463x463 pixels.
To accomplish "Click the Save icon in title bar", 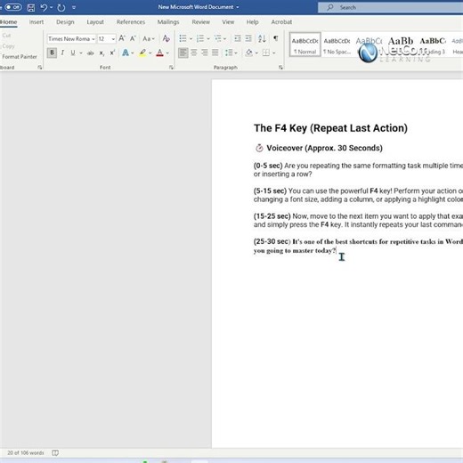I will tap(31, 7).
